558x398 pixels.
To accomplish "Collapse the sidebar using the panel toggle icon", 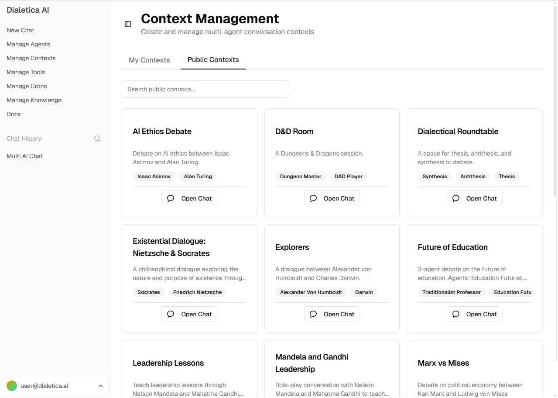I will (127, 24).
